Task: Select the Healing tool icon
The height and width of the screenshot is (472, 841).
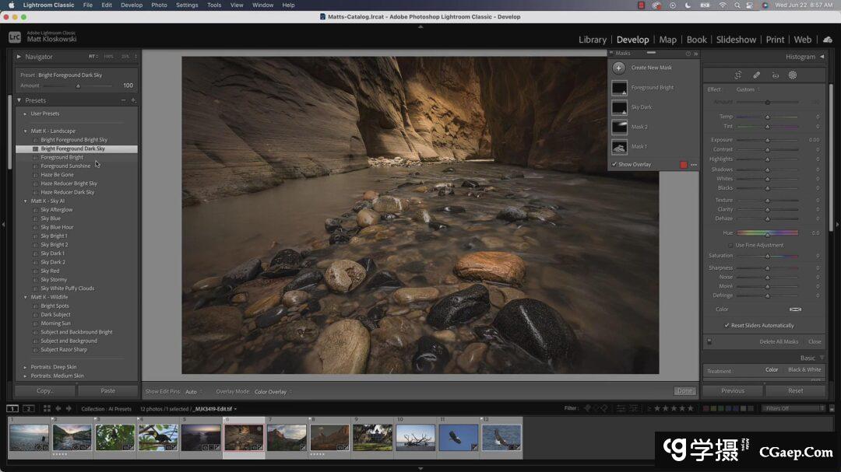Action: [x=756, y=75]
